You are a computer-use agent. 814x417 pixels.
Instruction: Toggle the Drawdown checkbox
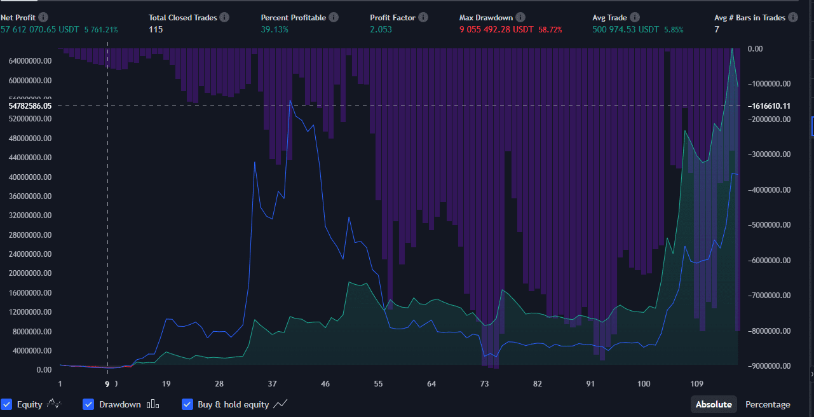click(88, 404)
